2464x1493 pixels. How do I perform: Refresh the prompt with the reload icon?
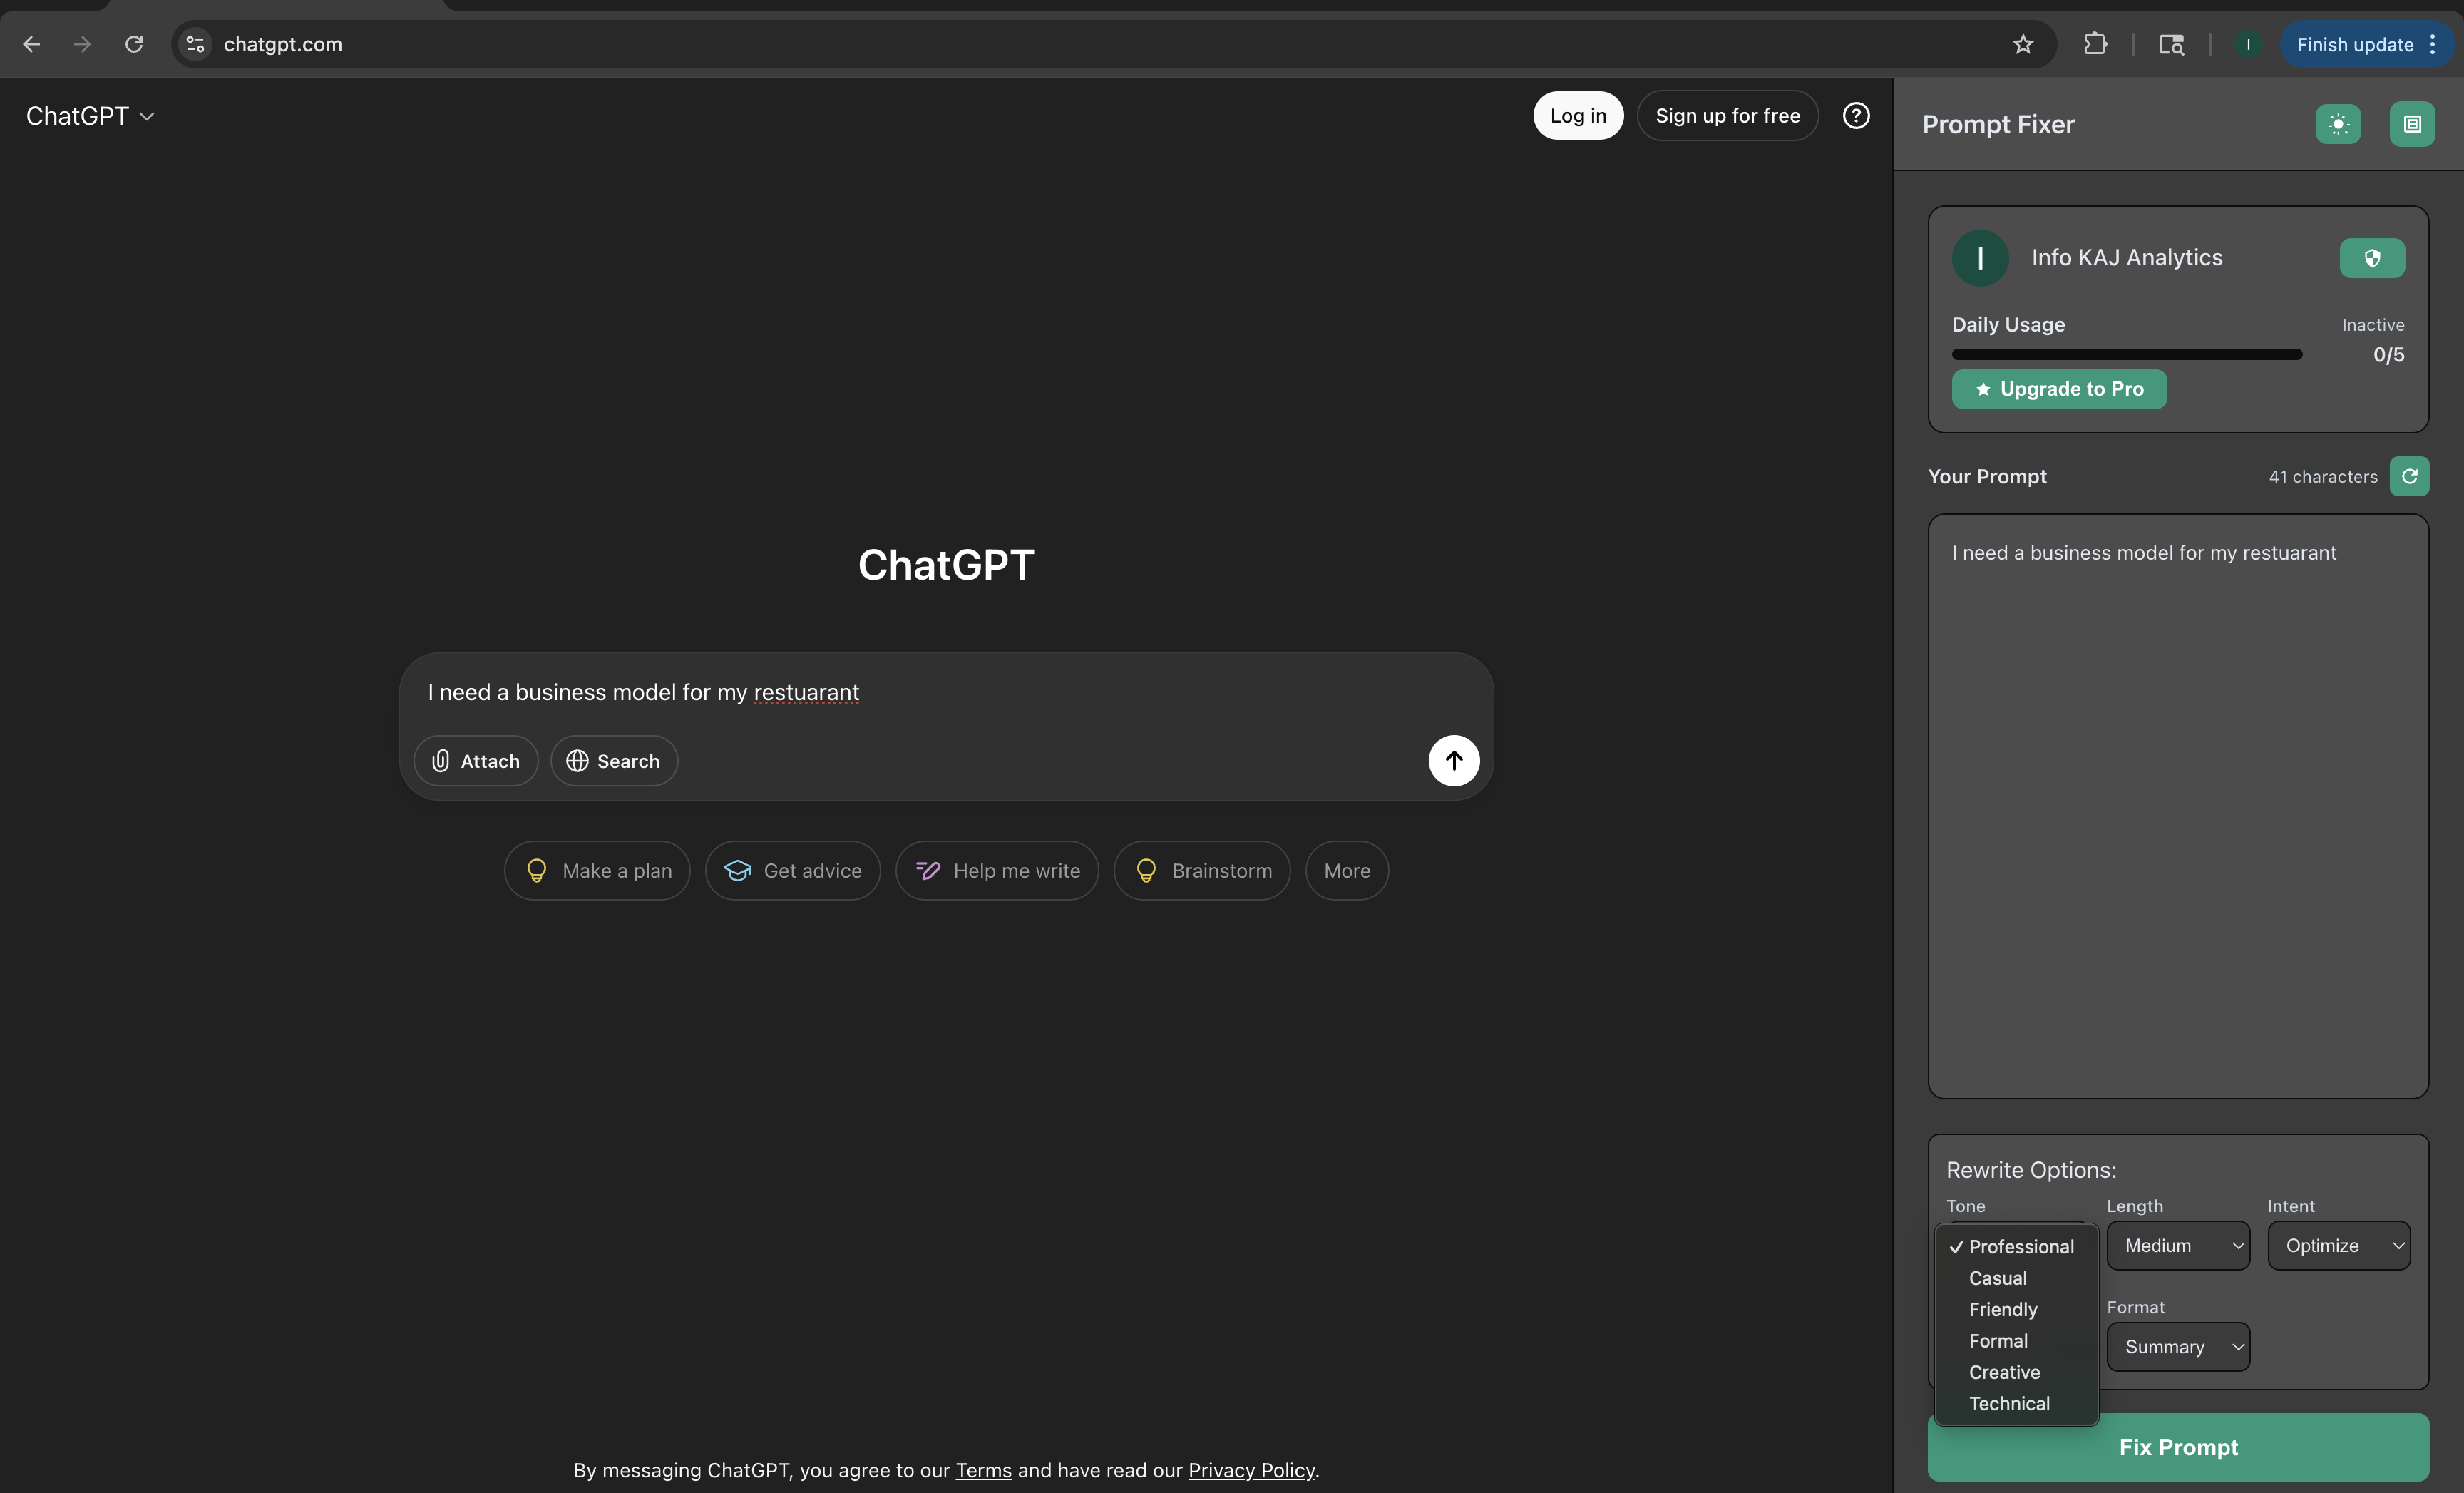(x=2409, y=476)
